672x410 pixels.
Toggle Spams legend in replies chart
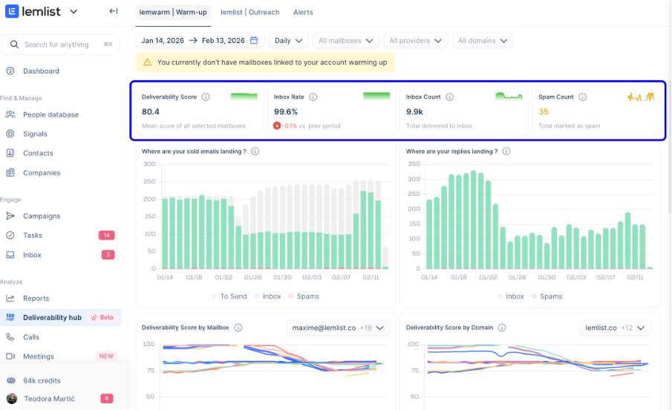pyautogui.click(x=547, y=296)
